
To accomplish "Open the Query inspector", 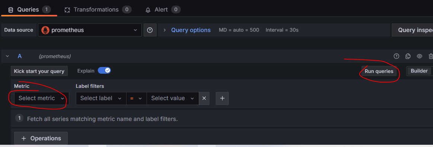I will (412, 30).
